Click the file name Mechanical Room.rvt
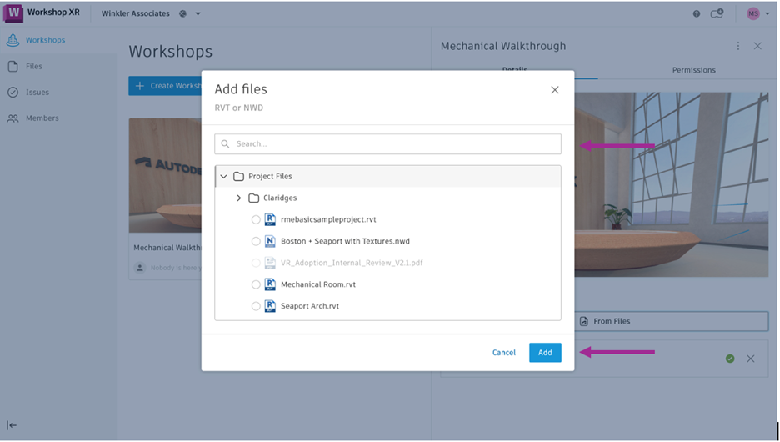 [x=318, y=284]
